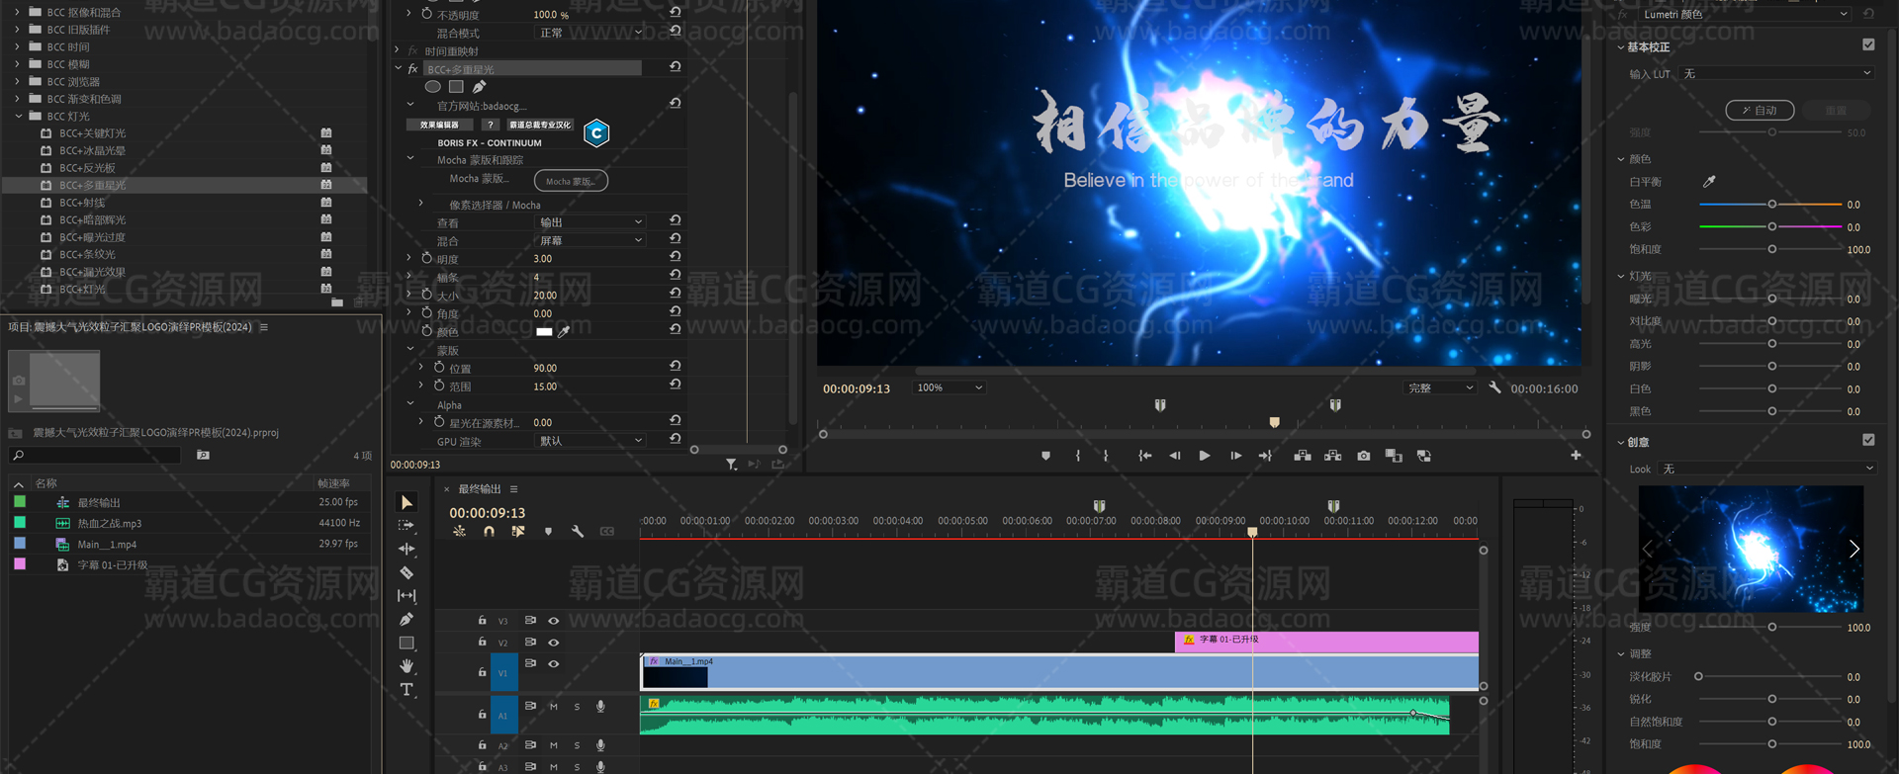This screenshot has height=774, width=1899.
Task: Open the Program Monitor wrench settings
Action: pos(1495,387)
